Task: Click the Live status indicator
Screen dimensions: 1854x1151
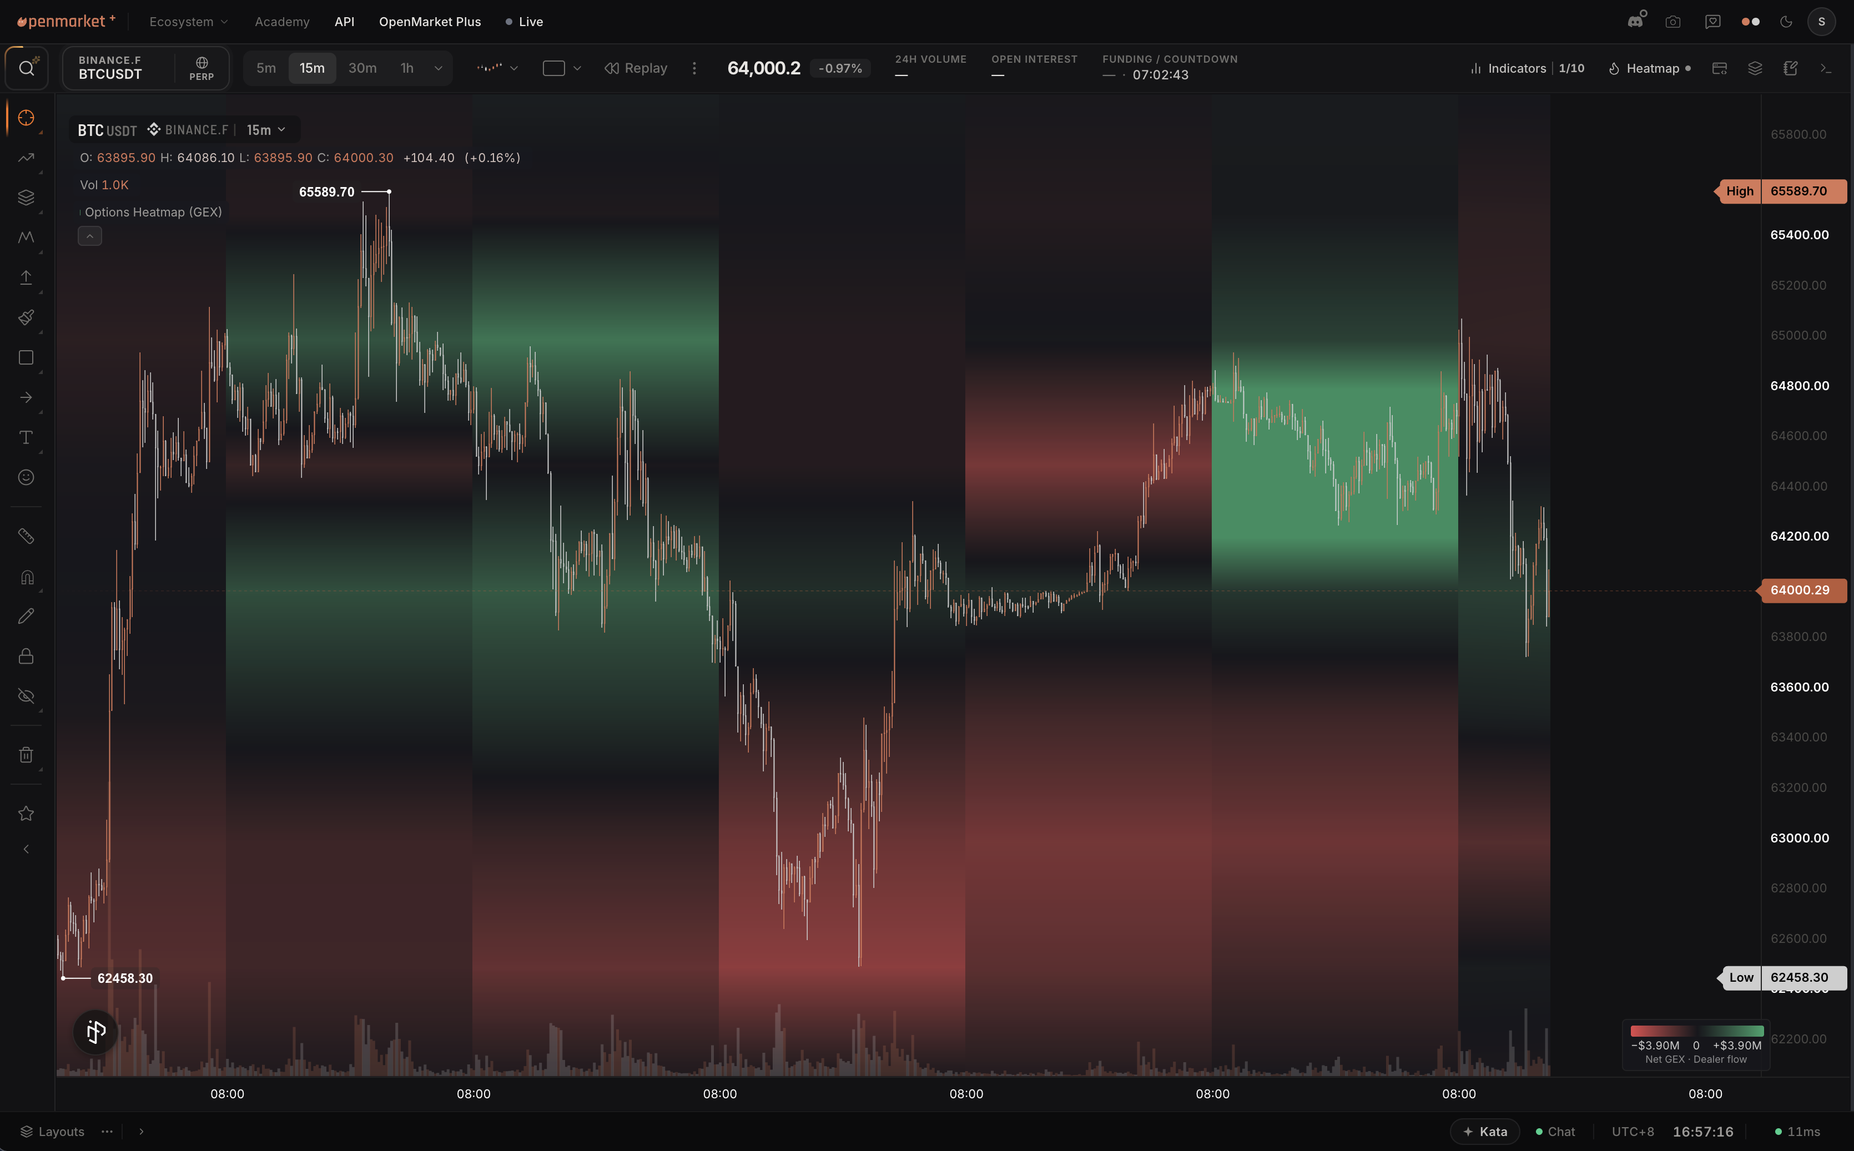Action: (x=525, y=21)
